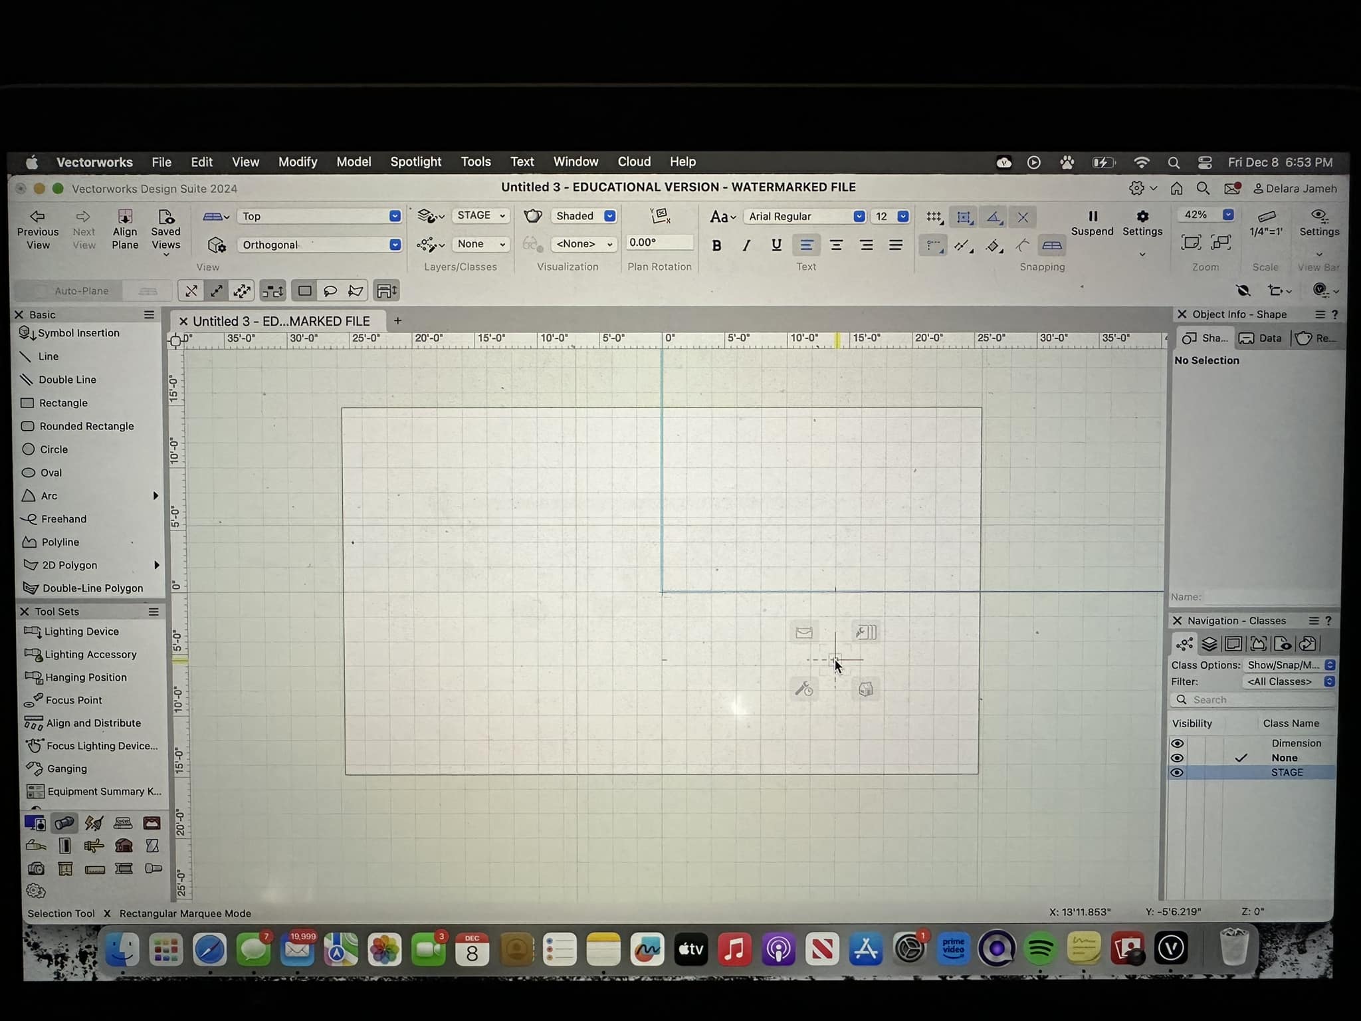
Task: Choose Lasso Marquee mode icon
Action: pyautogui.click(x=330, y=291)
